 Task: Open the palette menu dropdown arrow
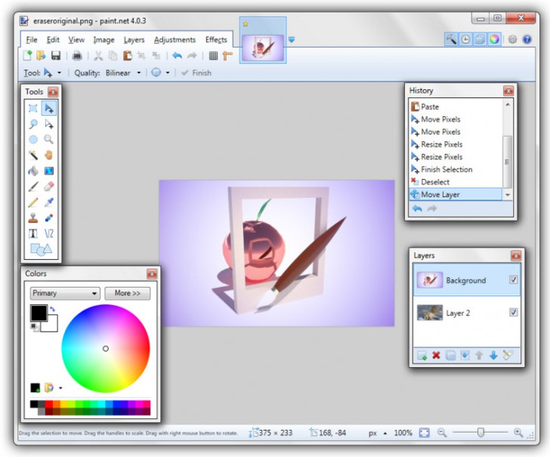tap(60, 388)
